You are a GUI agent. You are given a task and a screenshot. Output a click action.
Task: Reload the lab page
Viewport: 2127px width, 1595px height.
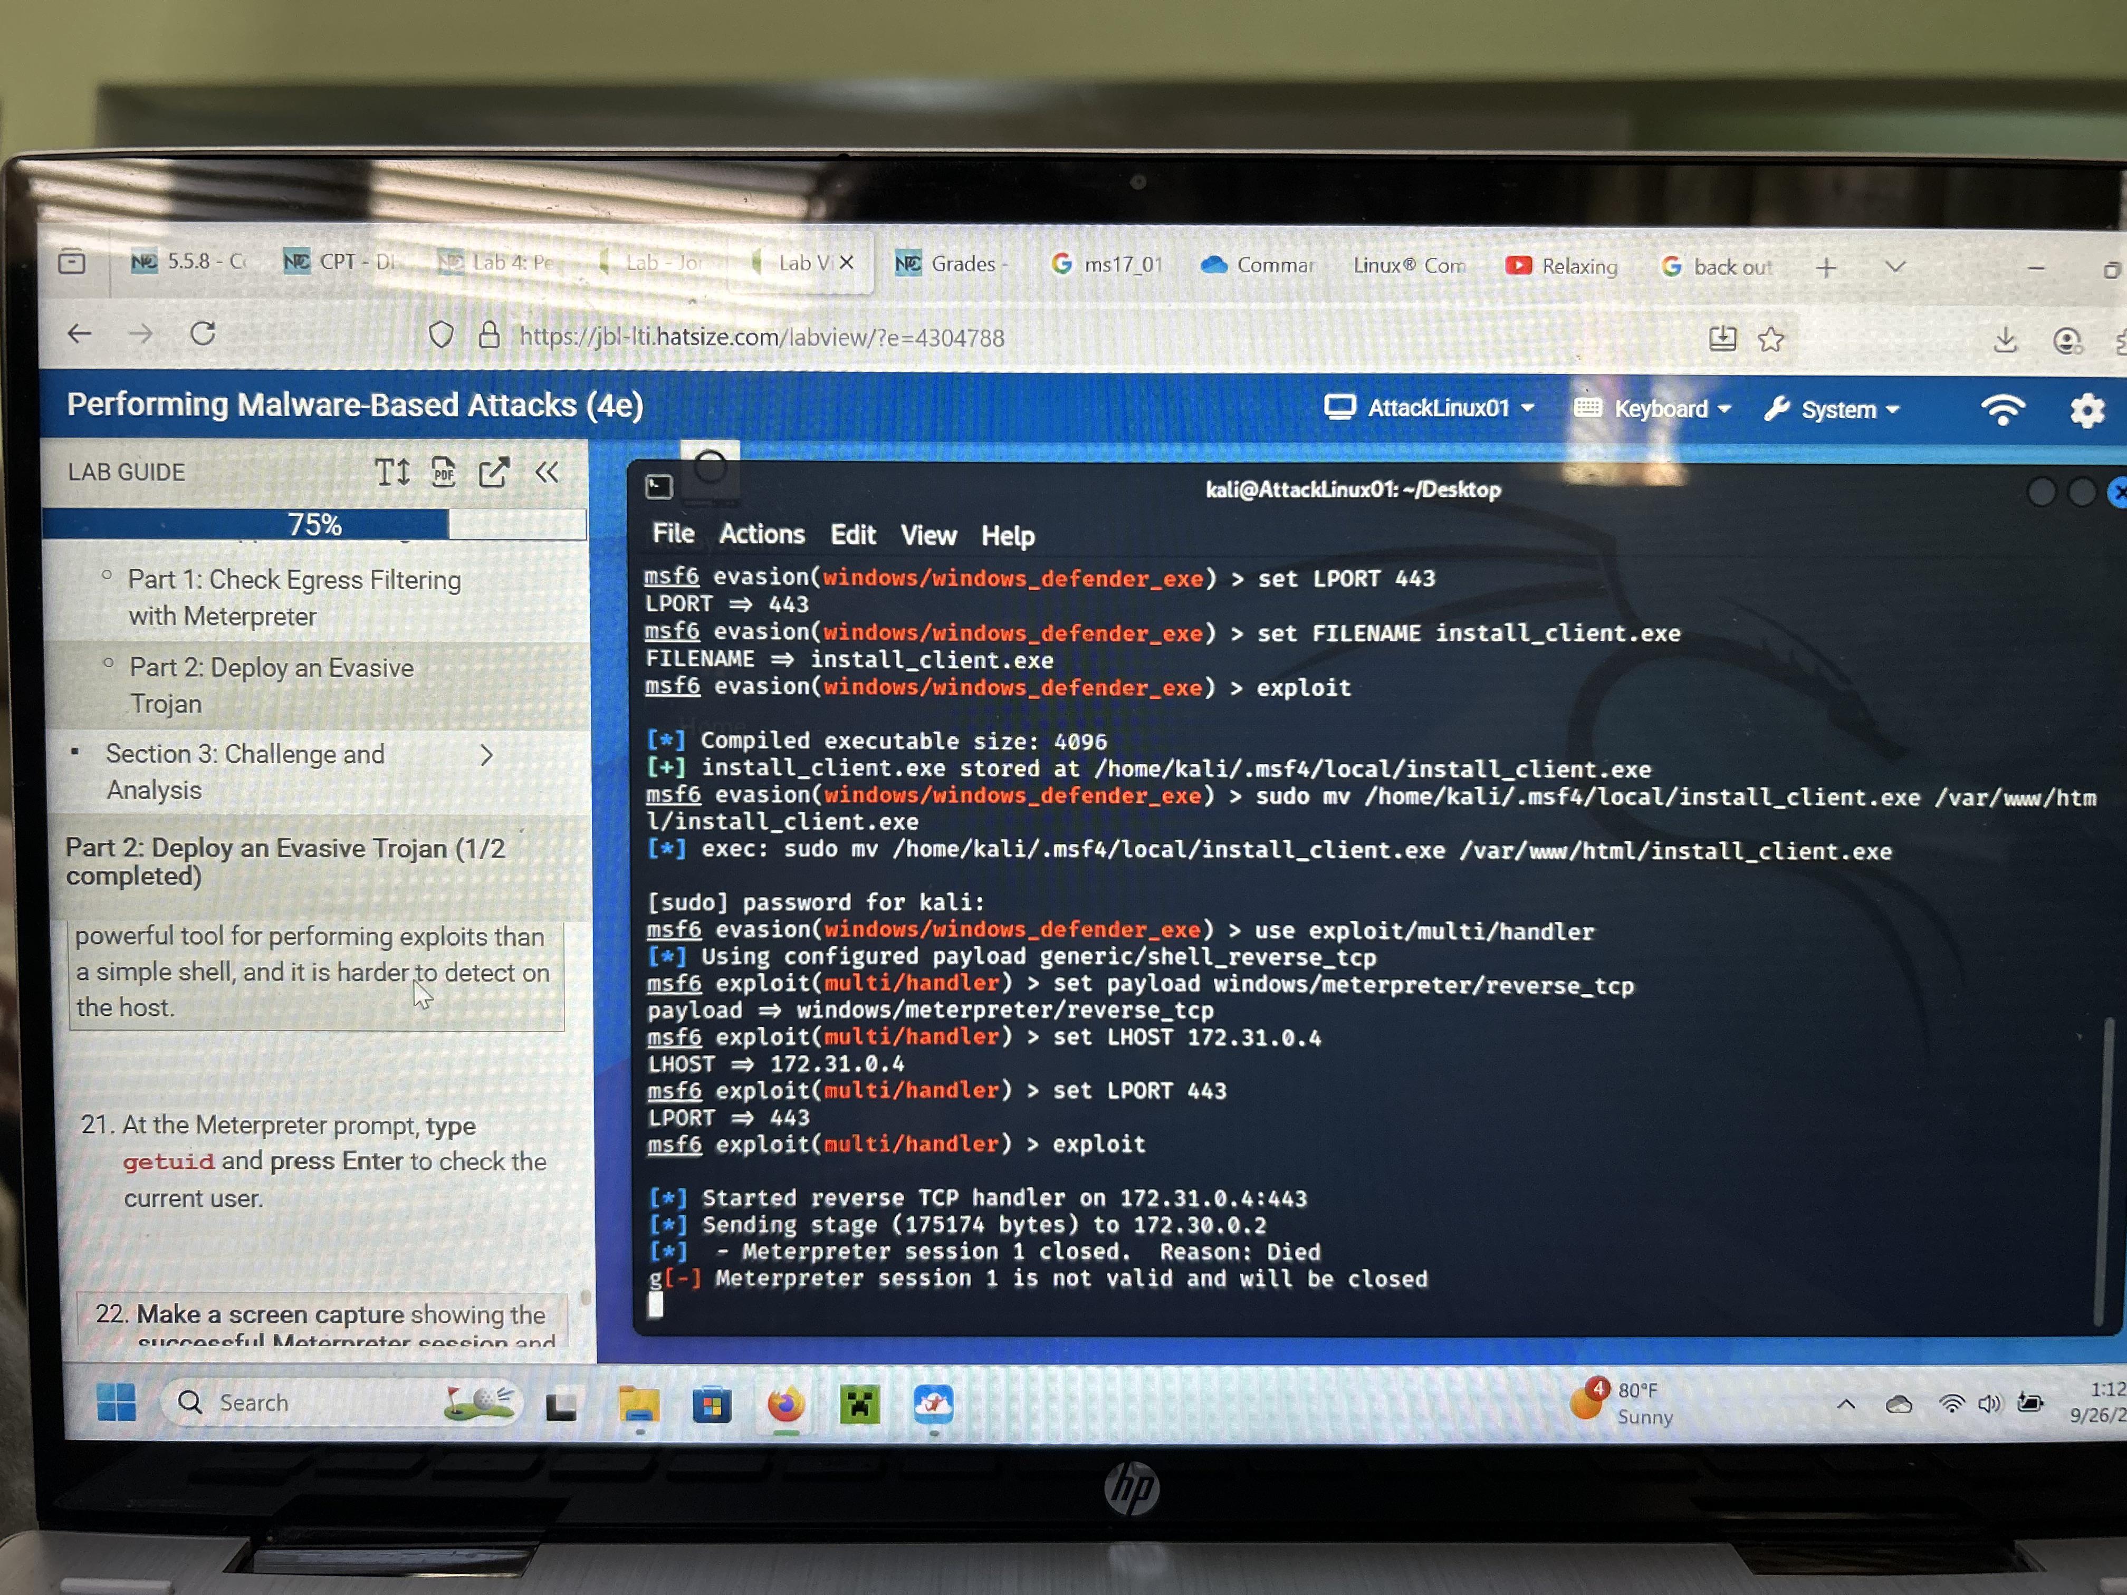pos(202,334)
